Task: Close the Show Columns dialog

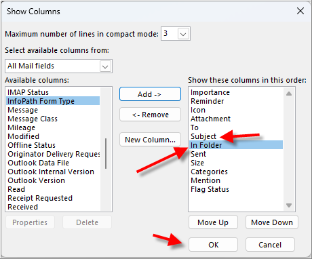Action: (x=300, y=11)
